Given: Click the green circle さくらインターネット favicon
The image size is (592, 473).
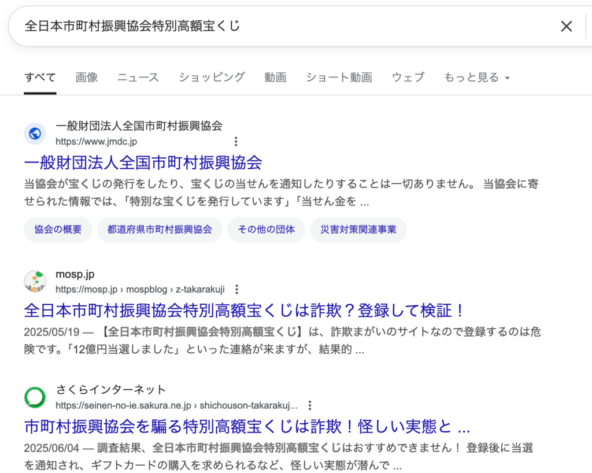Looking at the screenshot, I should [x=35, y=397].
